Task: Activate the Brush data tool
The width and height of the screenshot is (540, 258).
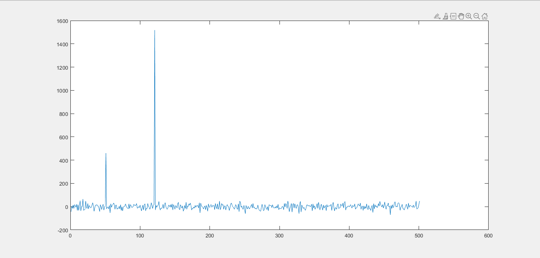Action: pyautogui.click(x=445, y=16)
